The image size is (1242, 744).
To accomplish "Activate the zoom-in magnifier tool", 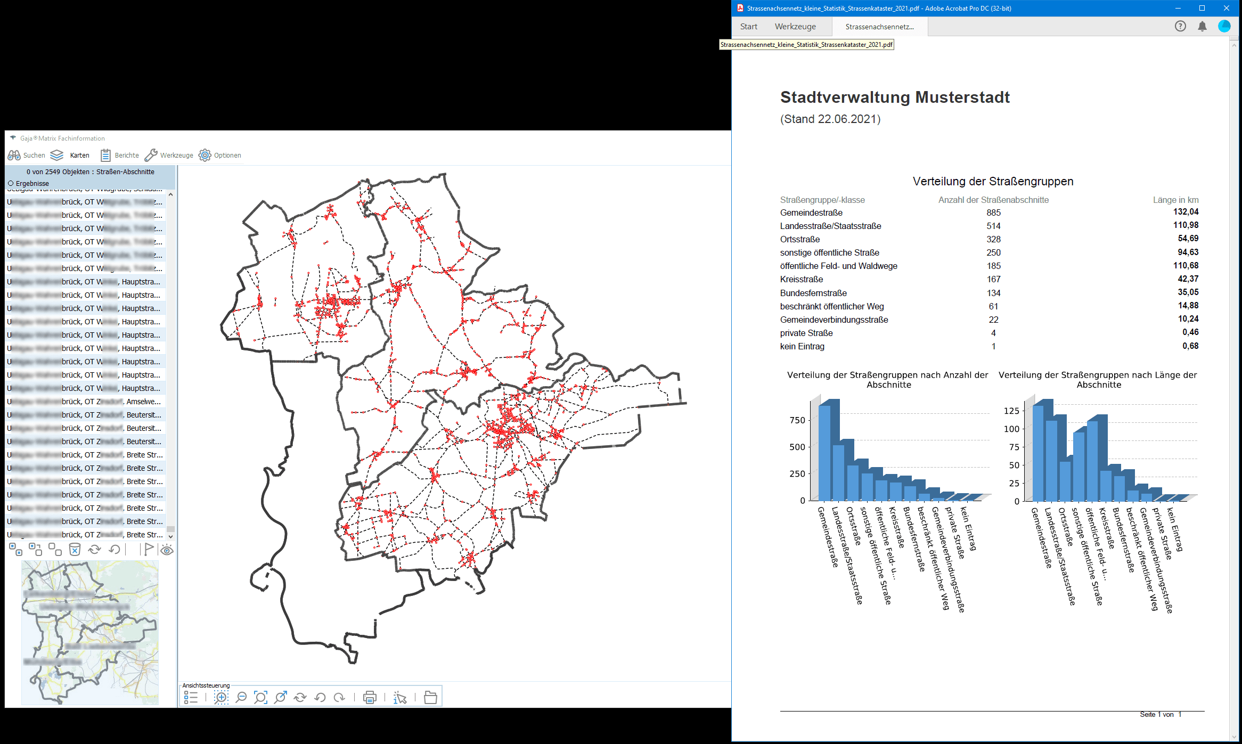I will click(221, 697).
